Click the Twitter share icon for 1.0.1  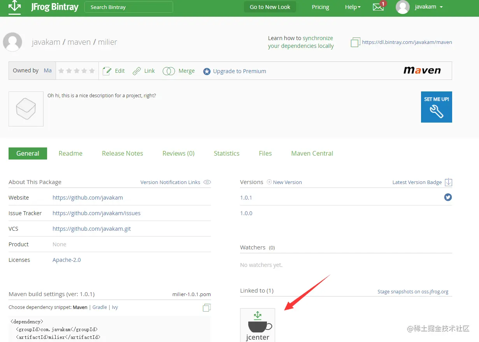(448, 197)
